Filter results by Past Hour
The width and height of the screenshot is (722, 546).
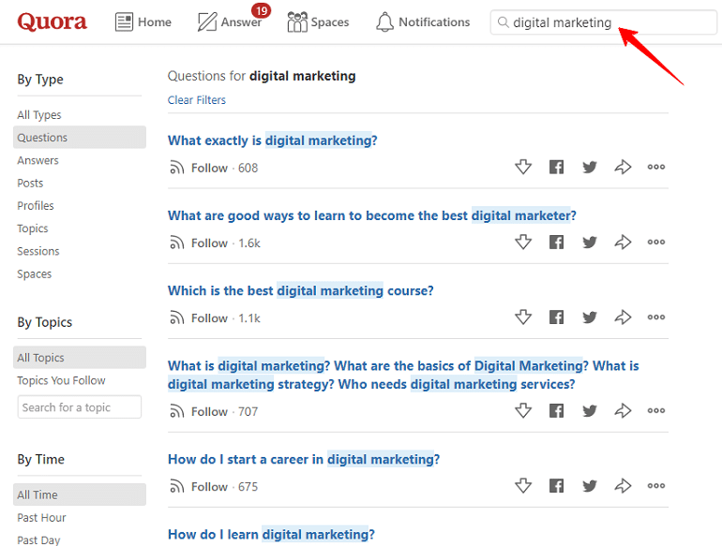[x=41, y=518]
